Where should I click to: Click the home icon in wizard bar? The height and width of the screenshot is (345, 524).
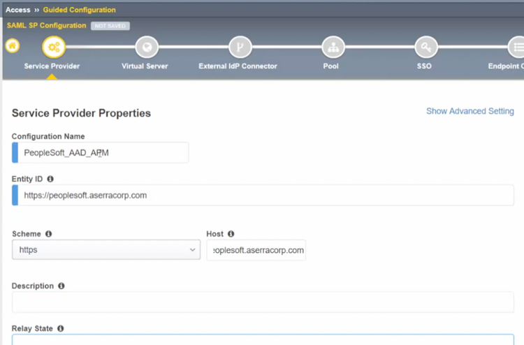click(13, 46)
